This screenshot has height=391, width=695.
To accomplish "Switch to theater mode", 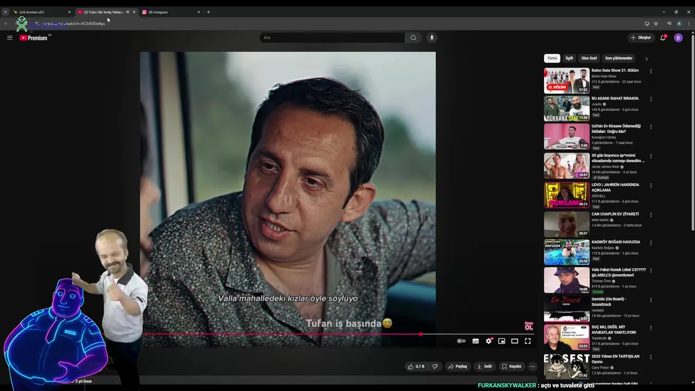I will point(515,341).
